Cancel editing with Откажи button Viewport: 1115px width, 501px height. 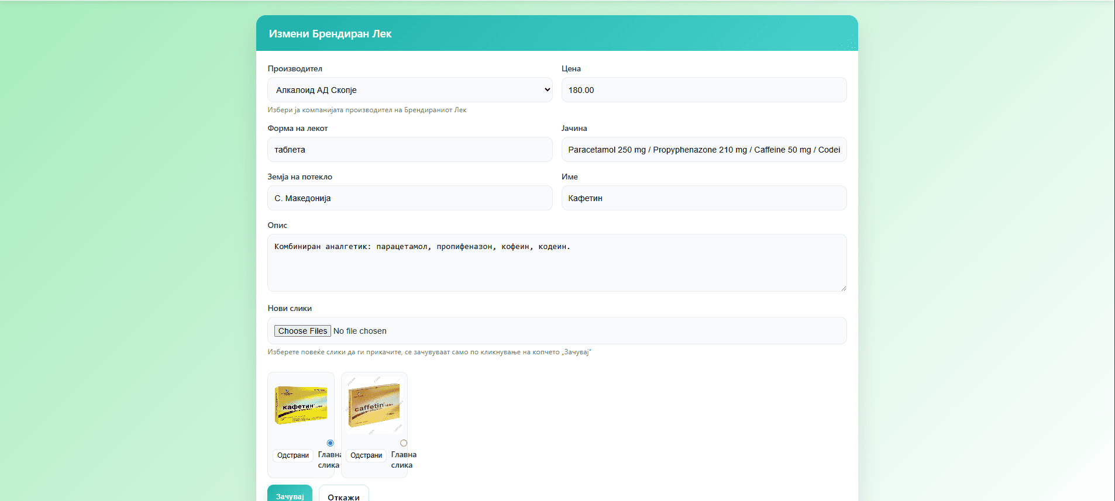(343, 496)
